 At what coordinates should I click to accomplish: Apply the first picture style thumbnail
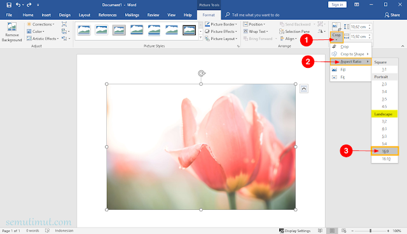coord(84,30)
